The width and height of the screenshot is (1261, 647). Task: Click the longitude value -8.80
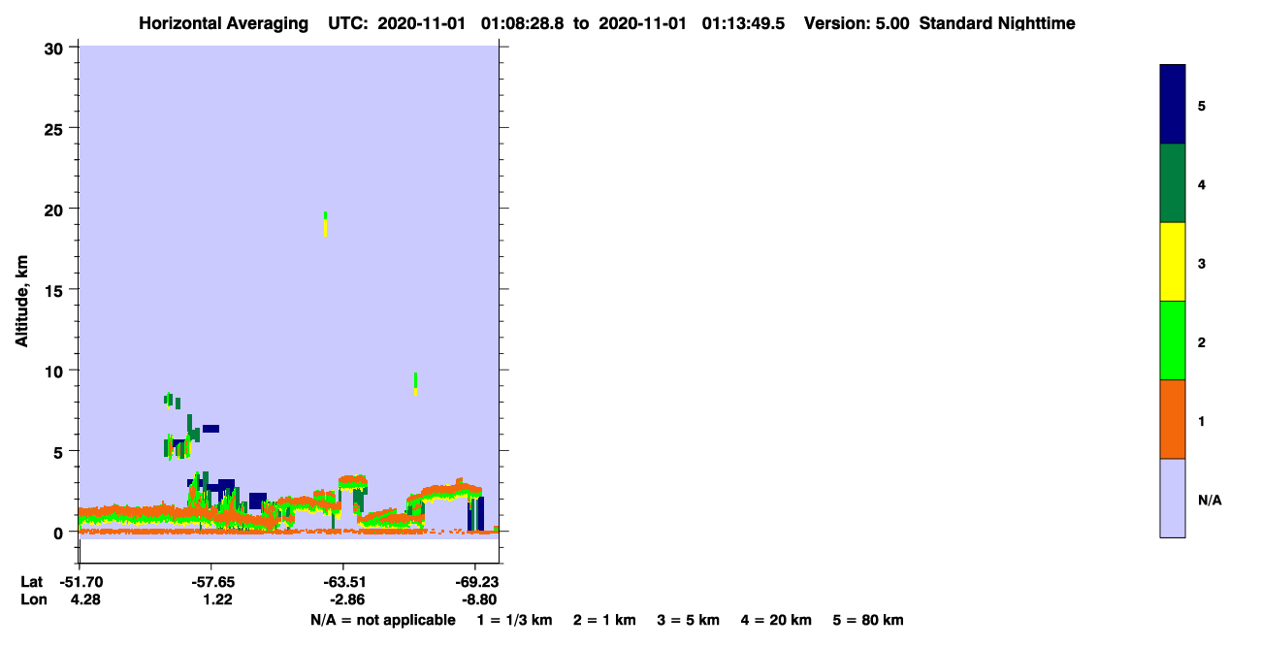point(477,599)
